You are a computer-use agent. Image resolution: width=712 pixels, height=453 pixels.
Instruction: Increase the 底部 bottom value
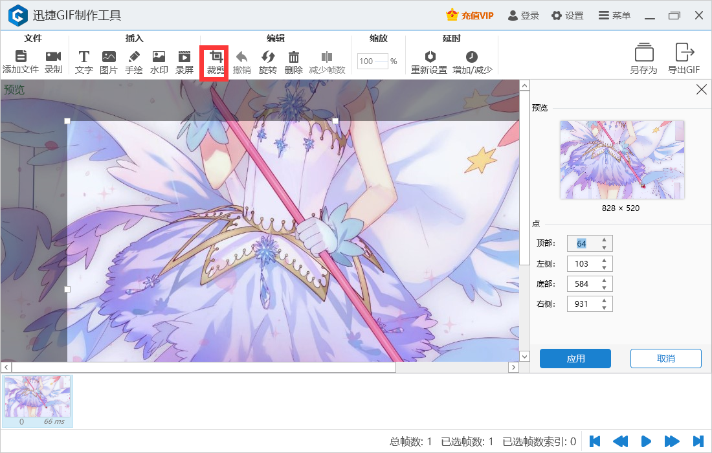point(605,280)
